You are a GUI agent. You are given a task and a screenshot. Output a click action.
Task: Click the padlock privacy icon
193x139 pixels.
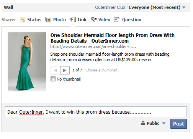[143, 123]
